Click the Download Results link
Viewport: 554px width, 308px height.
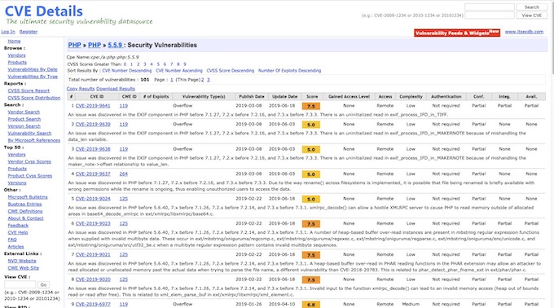[116, 89]
